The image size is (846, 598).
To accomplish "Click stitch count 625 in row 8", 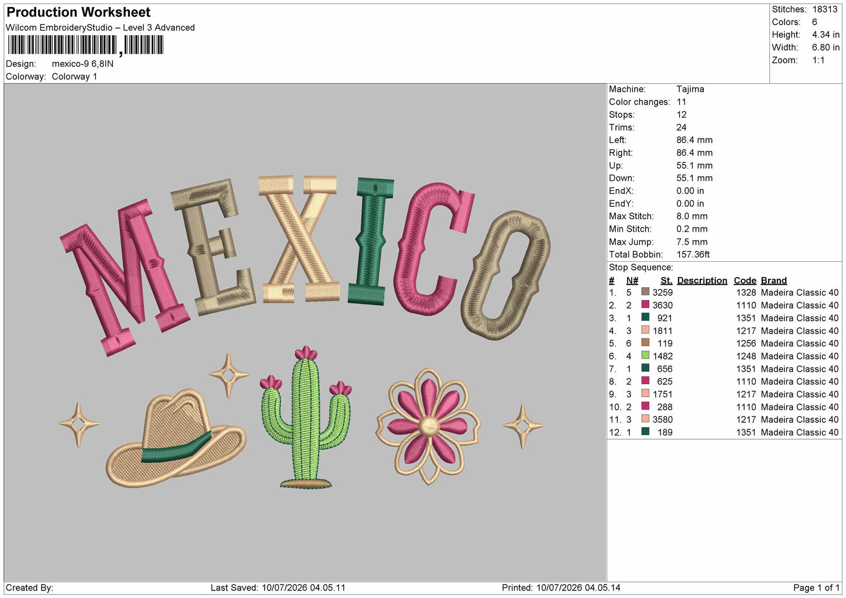I will [x=665, y=381].
